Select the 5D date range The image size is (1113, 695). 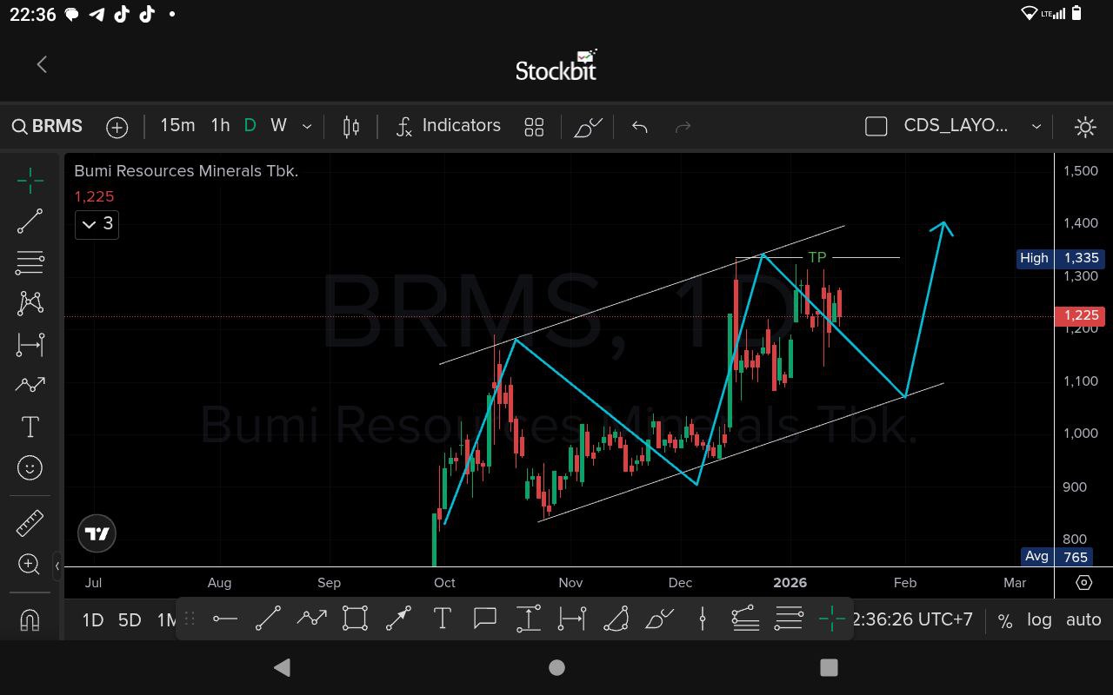[x=130, y=620]
